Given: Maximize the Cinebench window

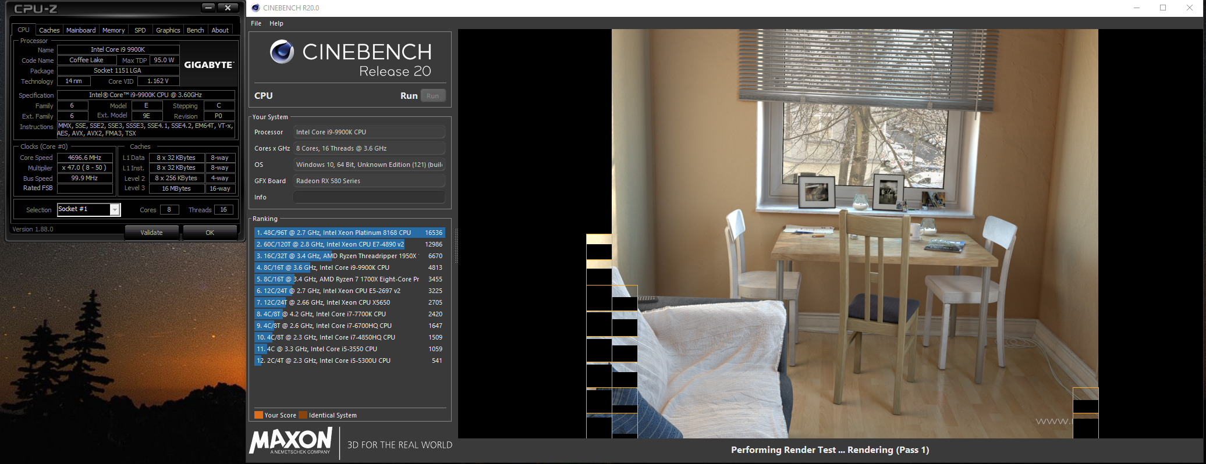Looking at the screenshot, I should [x=1163, y=8].
